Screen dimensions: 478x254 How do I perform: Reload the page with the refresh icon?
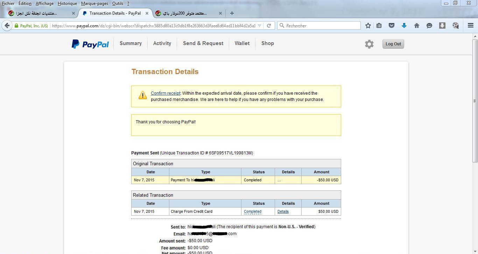(x=269, y=26)
